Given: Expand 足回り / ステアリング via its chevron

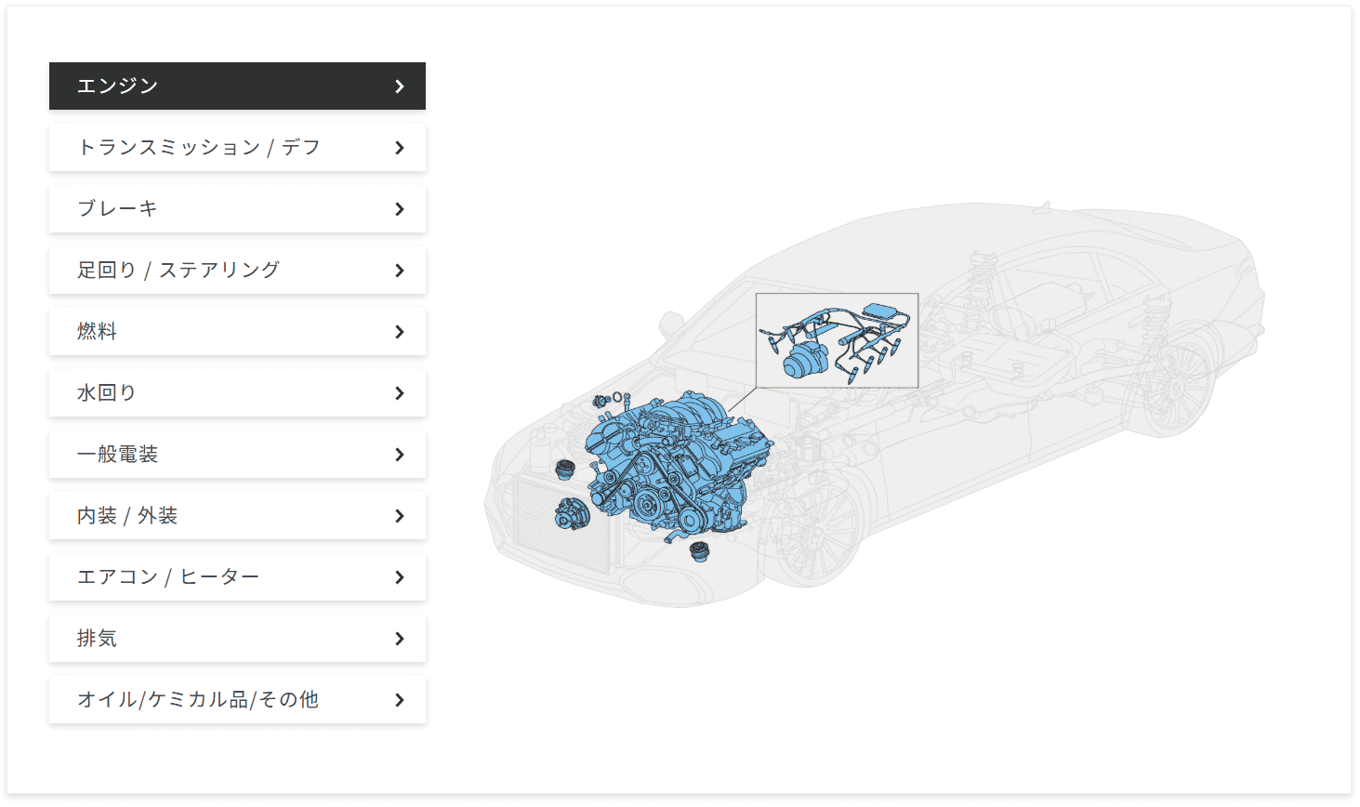Looking at the screenshot, I should (400, 271).
